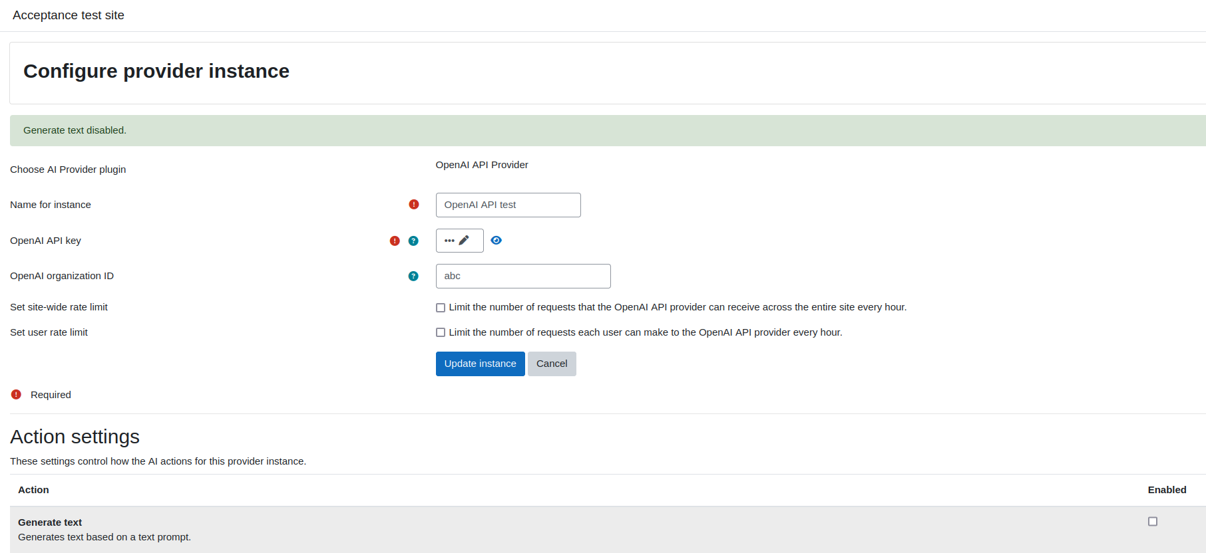Click the 'Generate text disabled.' notification
Screen dimensions: 1206x553
click(x=608, y=130)
